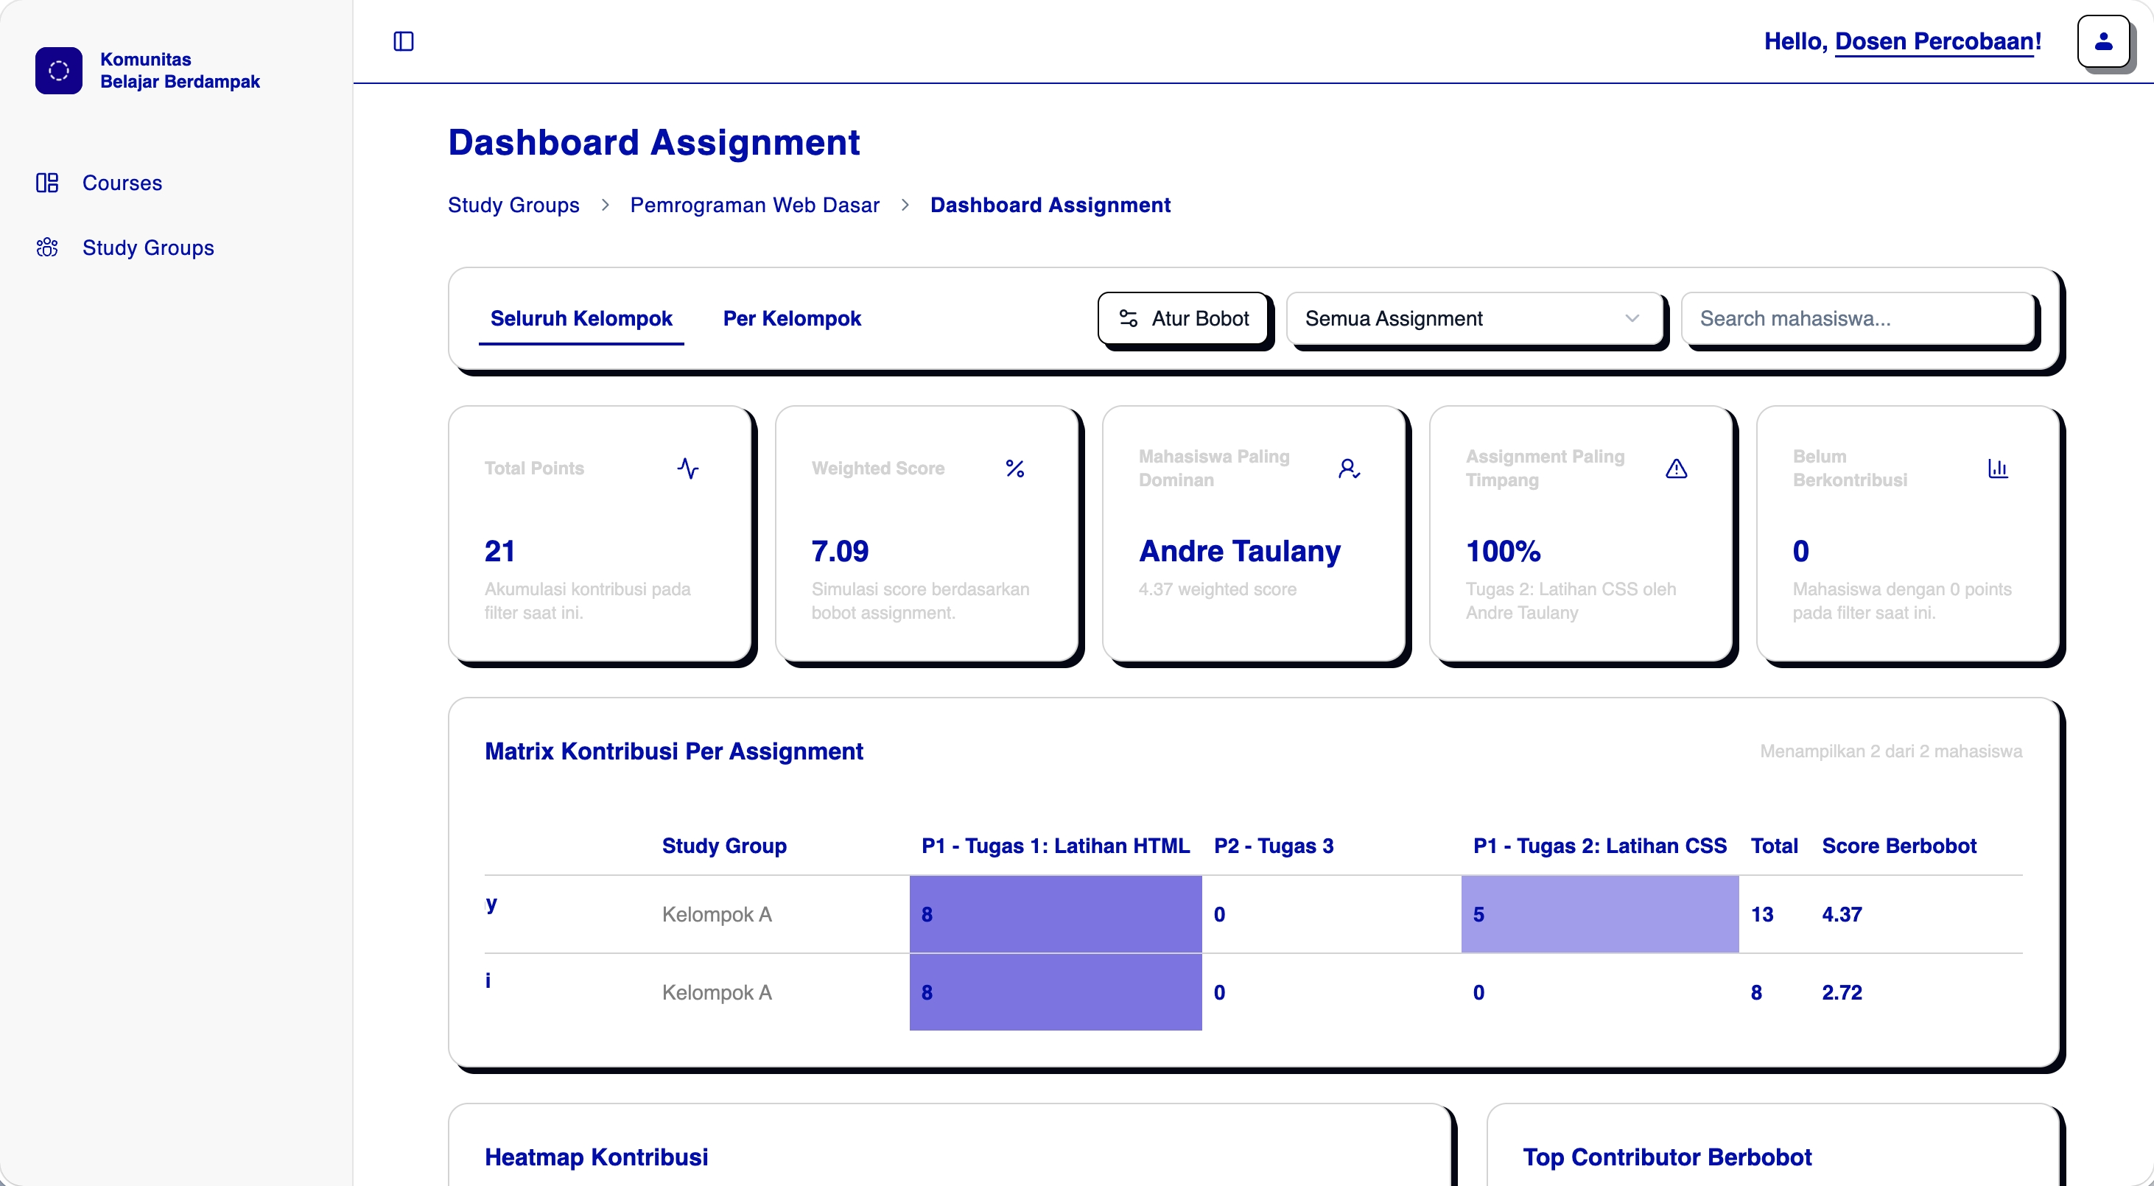
Task: Click the Komunitas Belajar Berdampak logo icon
Action: (58, 70)
